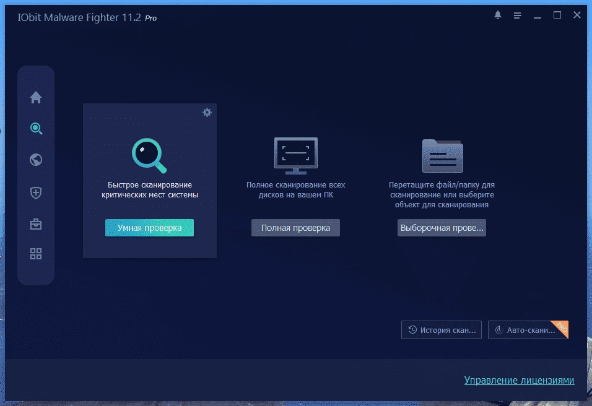Screen dimensions: 592x406
Task: Open the Home section in sidebar
Action: click(x=36, y=97)
